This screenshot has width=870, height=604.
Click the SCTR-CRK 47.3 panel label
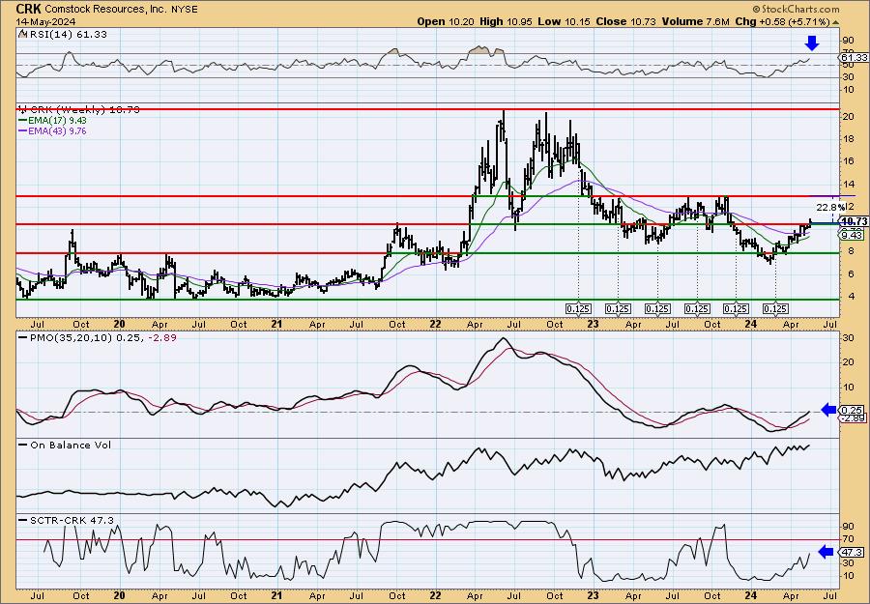71,520
